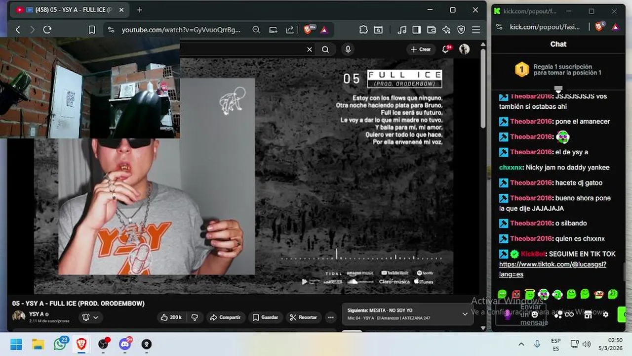This screenshot has width=632, height=356.
Task: Open the Windows Start menu
Action: [16, 344]
